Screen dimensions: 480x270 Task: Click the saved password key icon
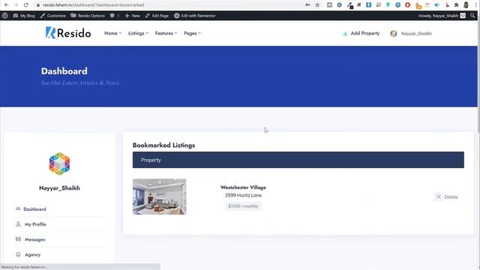click(307, 5)
